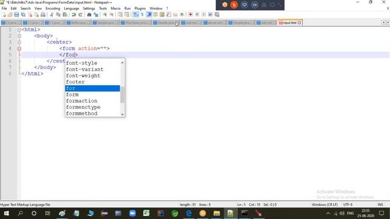Click the Print toolbar icon
Image resolution: width=390 pixels, height=219 pixels.
(43, 15)
